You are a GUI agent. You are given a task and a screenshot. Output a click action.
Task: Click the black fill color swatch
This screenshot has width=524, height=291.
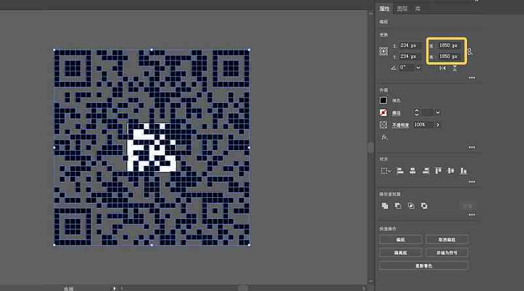[x=383, y=100]
